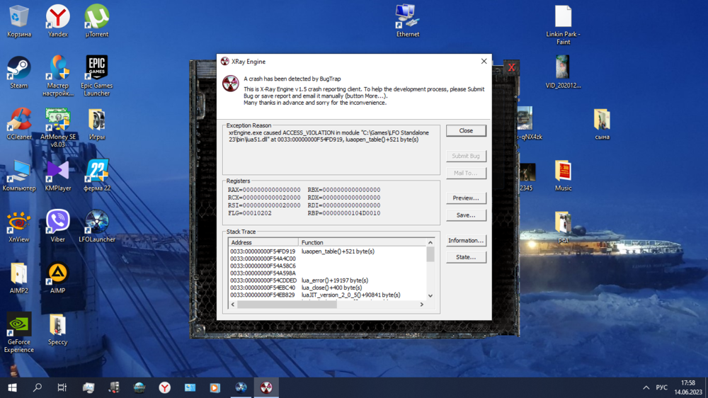Select the LFOLauncher desktop shortcut
Viewport: 708px width, 398px height.
tap(96, 227)
